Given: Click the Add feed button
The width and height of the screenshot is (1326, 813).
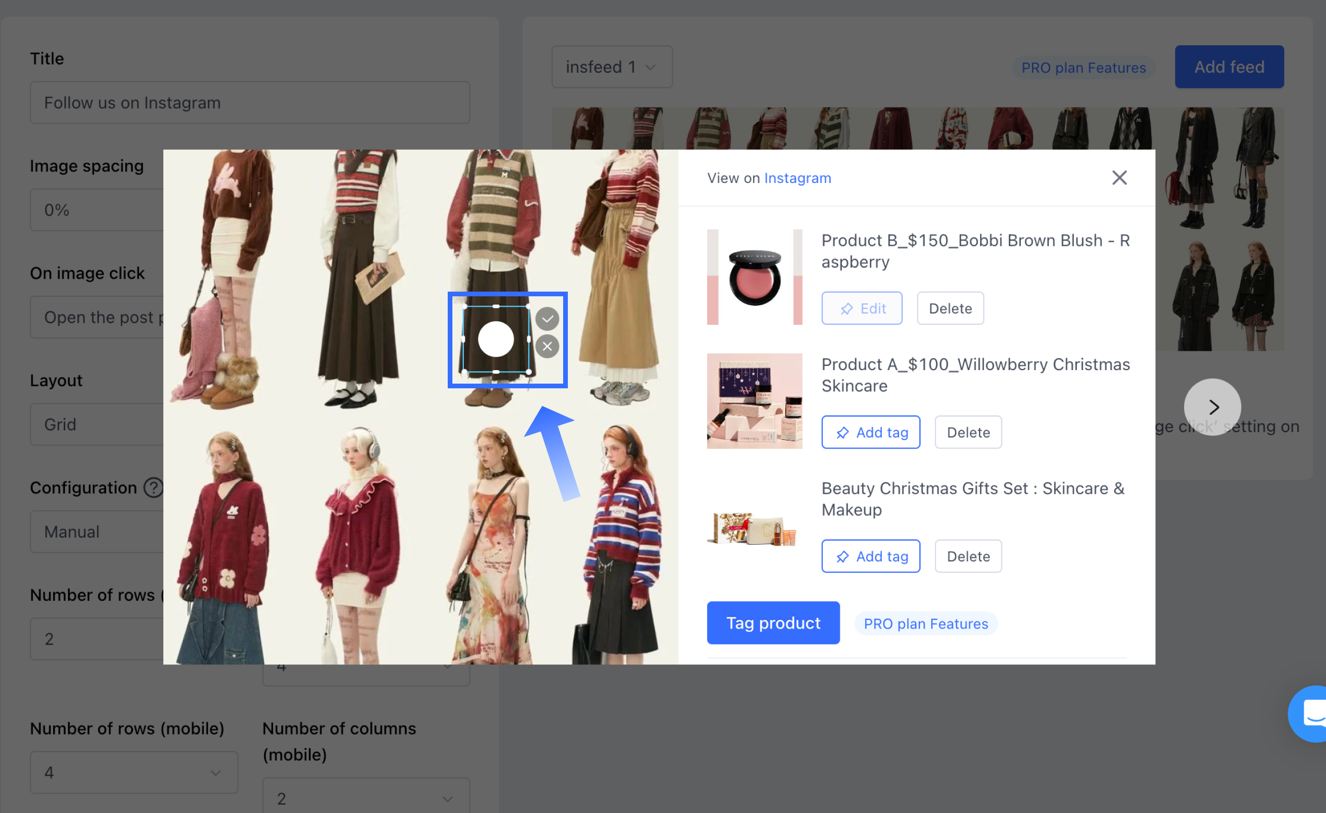Looking at the screenshot, I should tap(1229, 67).
